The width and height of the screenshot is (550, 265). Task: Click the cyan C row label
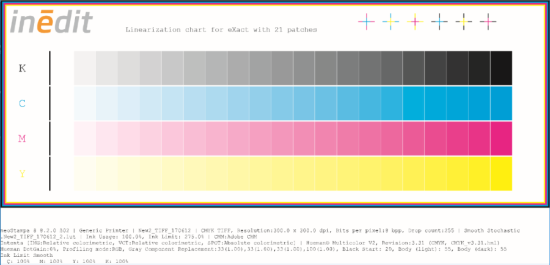point(22,104)
